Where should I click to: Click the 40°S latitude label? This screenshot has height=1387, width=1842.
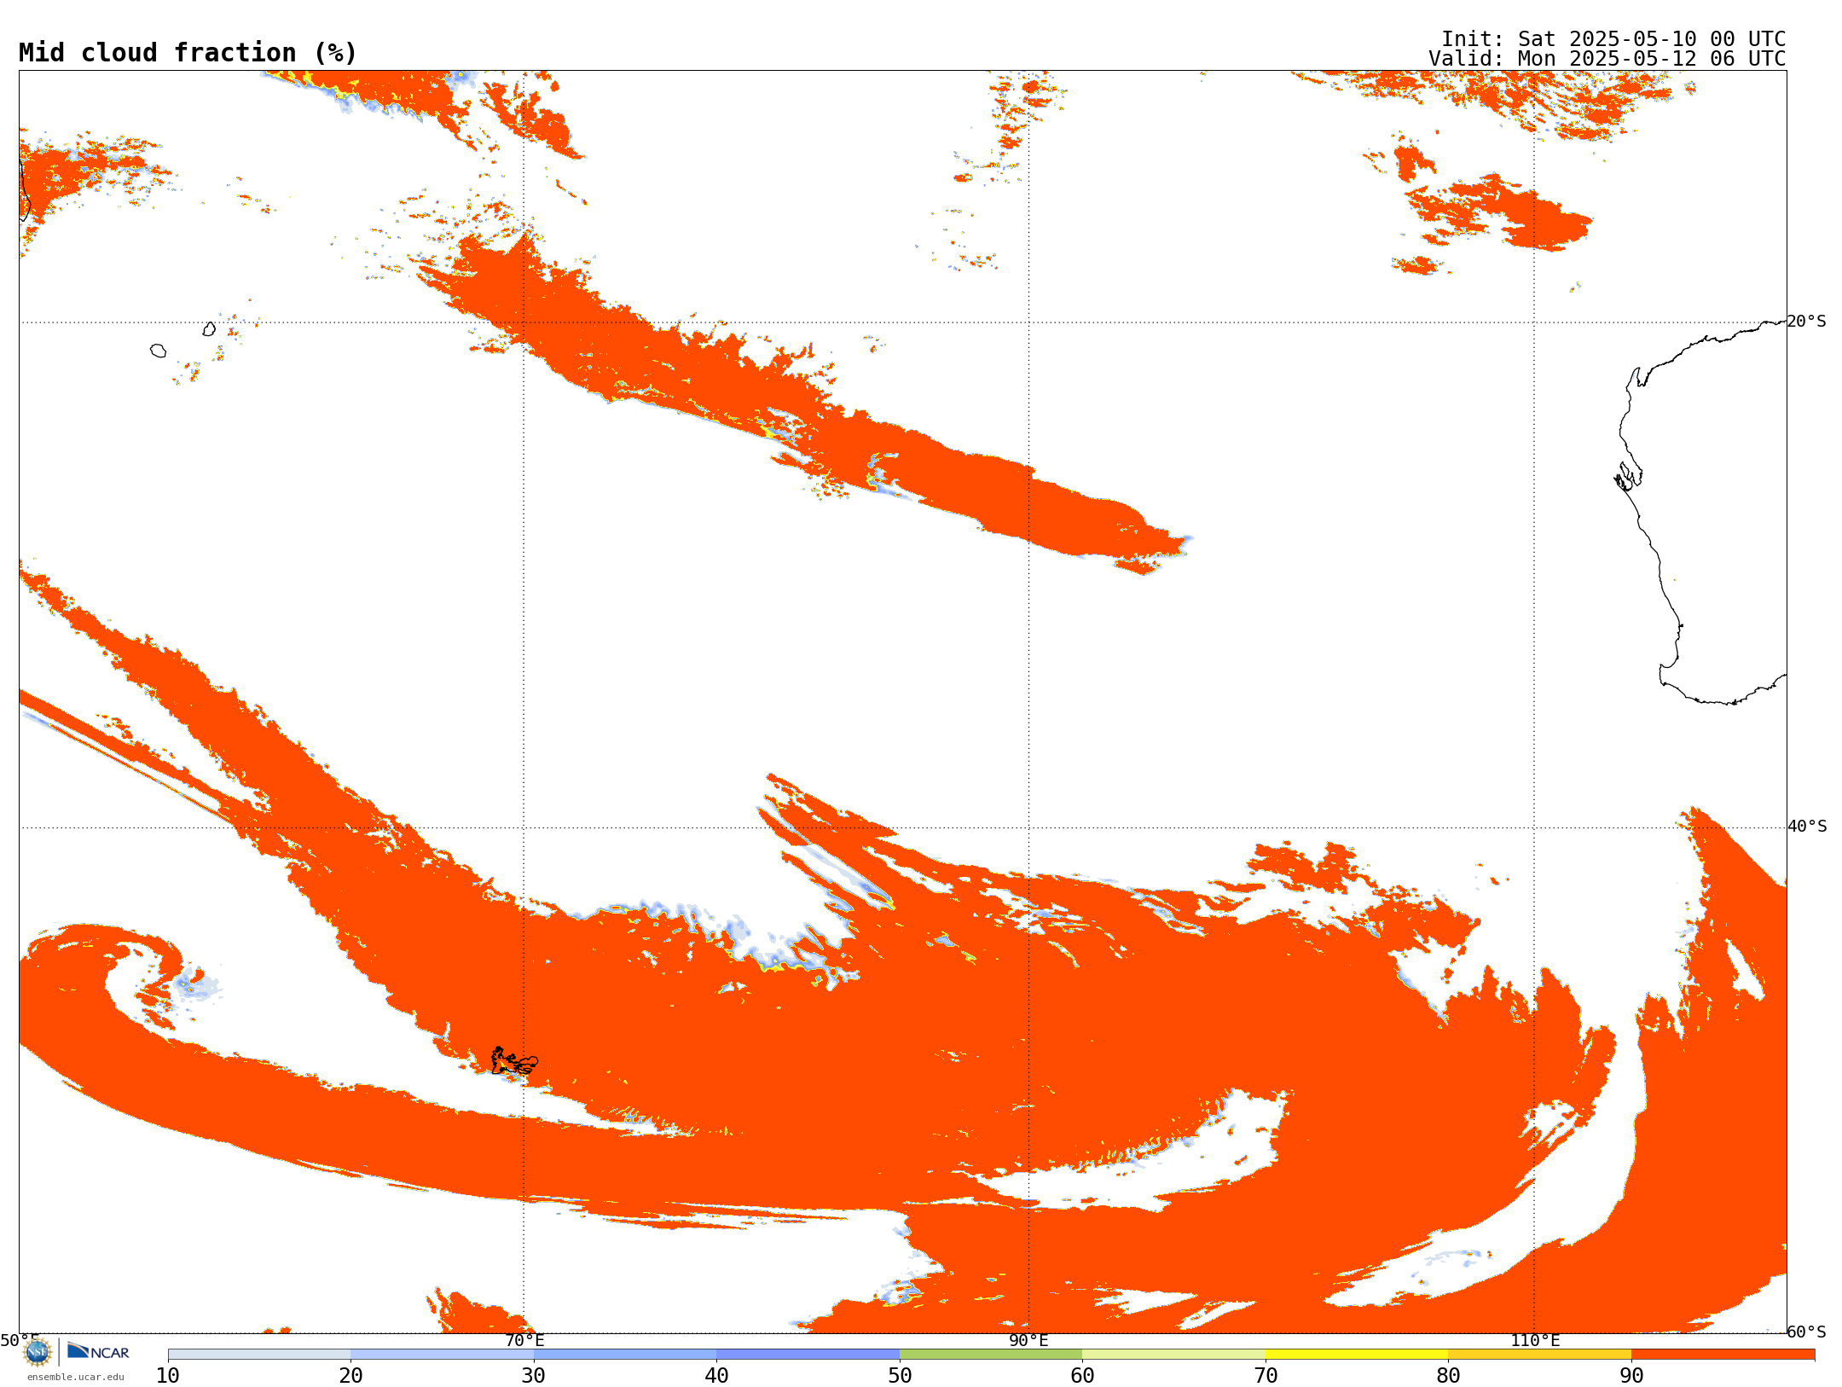1807,827
